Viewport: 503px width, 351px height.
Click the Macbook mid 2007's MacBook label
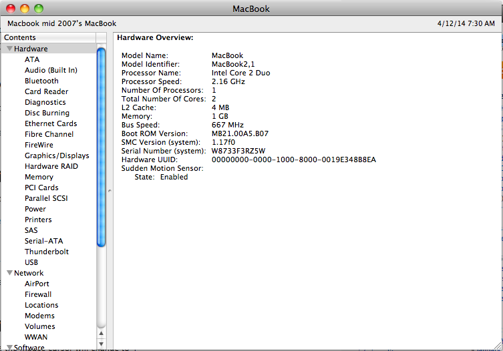[61, 23]
